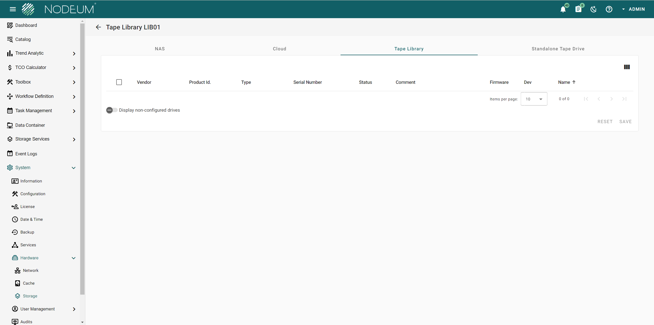This screenshot has width=654, height=325.
Task: Click the clipboard tasks icon
Action: [x=578, y=9]
